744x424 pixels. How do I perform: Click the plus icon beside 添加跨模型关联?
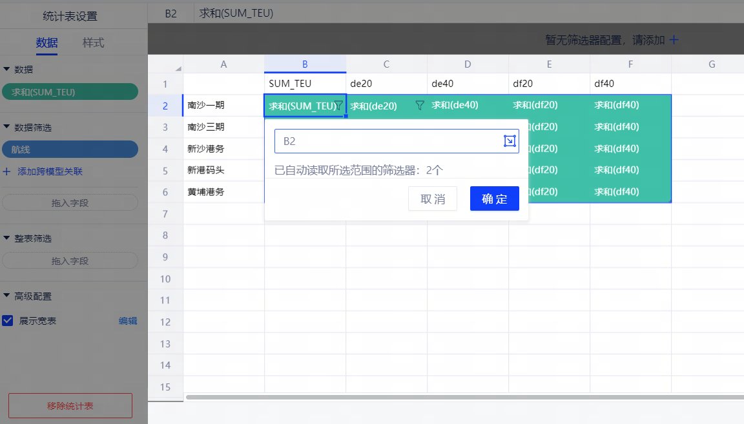[x=7, y=172]
